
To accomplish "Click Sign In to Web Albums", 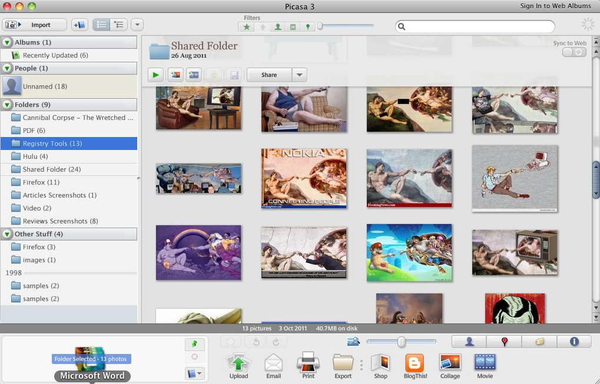I will pyautogui.click(x=555, y=6).
